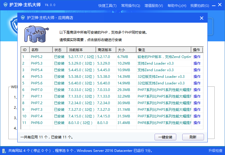Click 操作 link for PHP7.1 row

[197, 96]
